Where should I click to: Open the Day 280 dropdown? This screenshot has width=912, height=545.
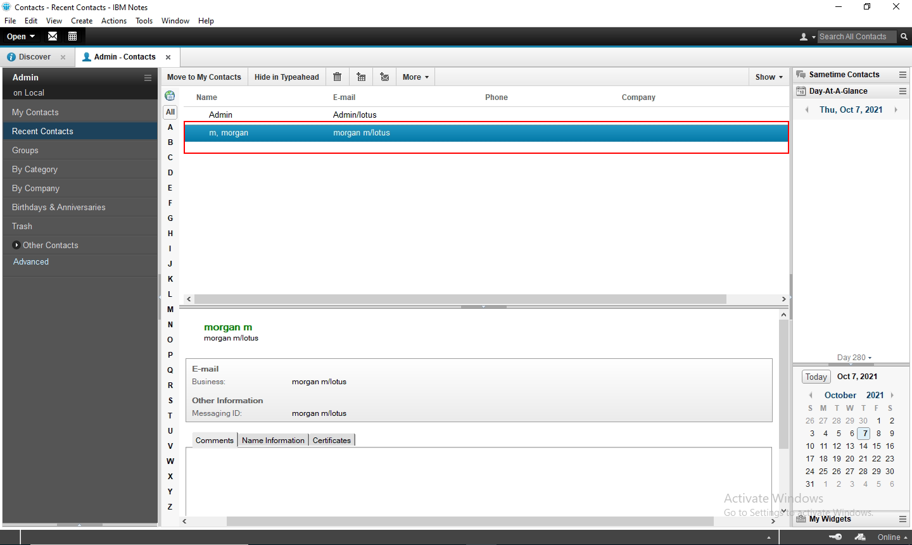tap(854, 358)
